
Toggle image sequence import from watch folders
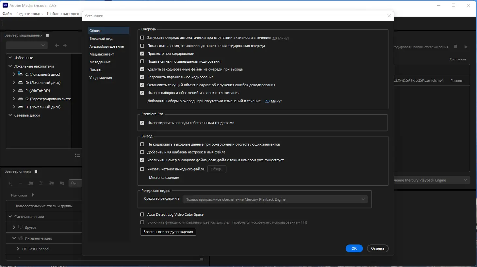click(142, 93)
